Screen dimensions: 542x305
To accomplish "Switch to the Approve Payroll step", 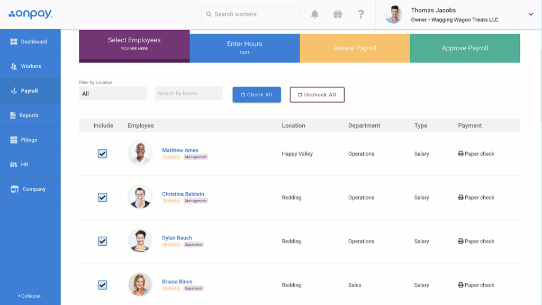I will pos(465,48).
